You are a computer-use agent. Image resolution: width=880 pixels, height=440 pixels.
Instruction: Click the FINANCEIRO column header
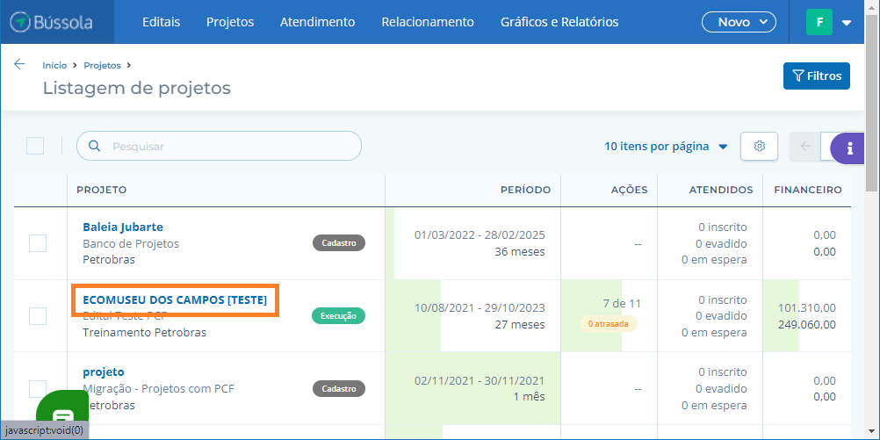coord(808,190)
